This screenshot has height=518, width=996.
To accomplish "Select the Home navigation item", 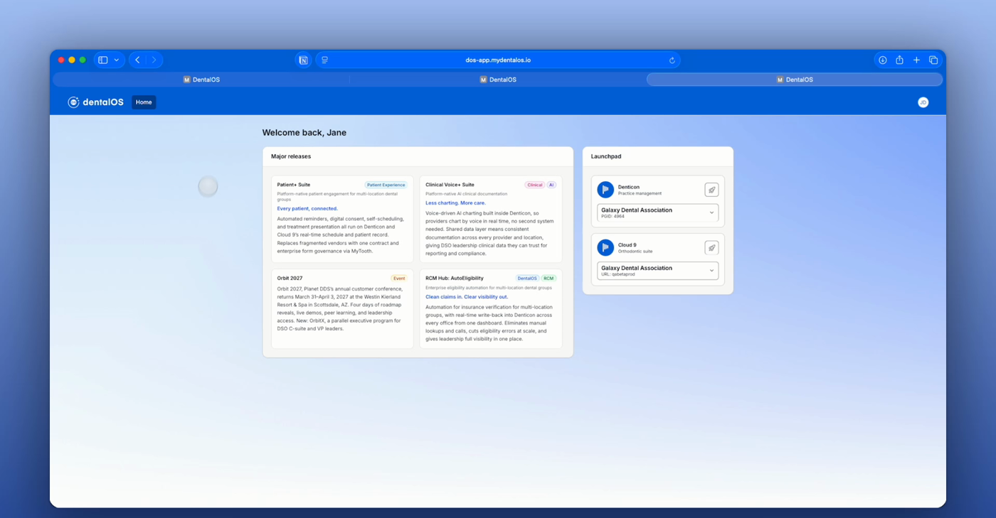I will coord(144,102).
